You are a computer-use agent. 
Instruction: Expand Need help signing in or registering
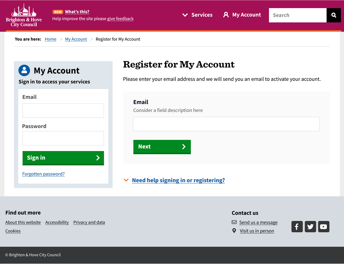178,180
